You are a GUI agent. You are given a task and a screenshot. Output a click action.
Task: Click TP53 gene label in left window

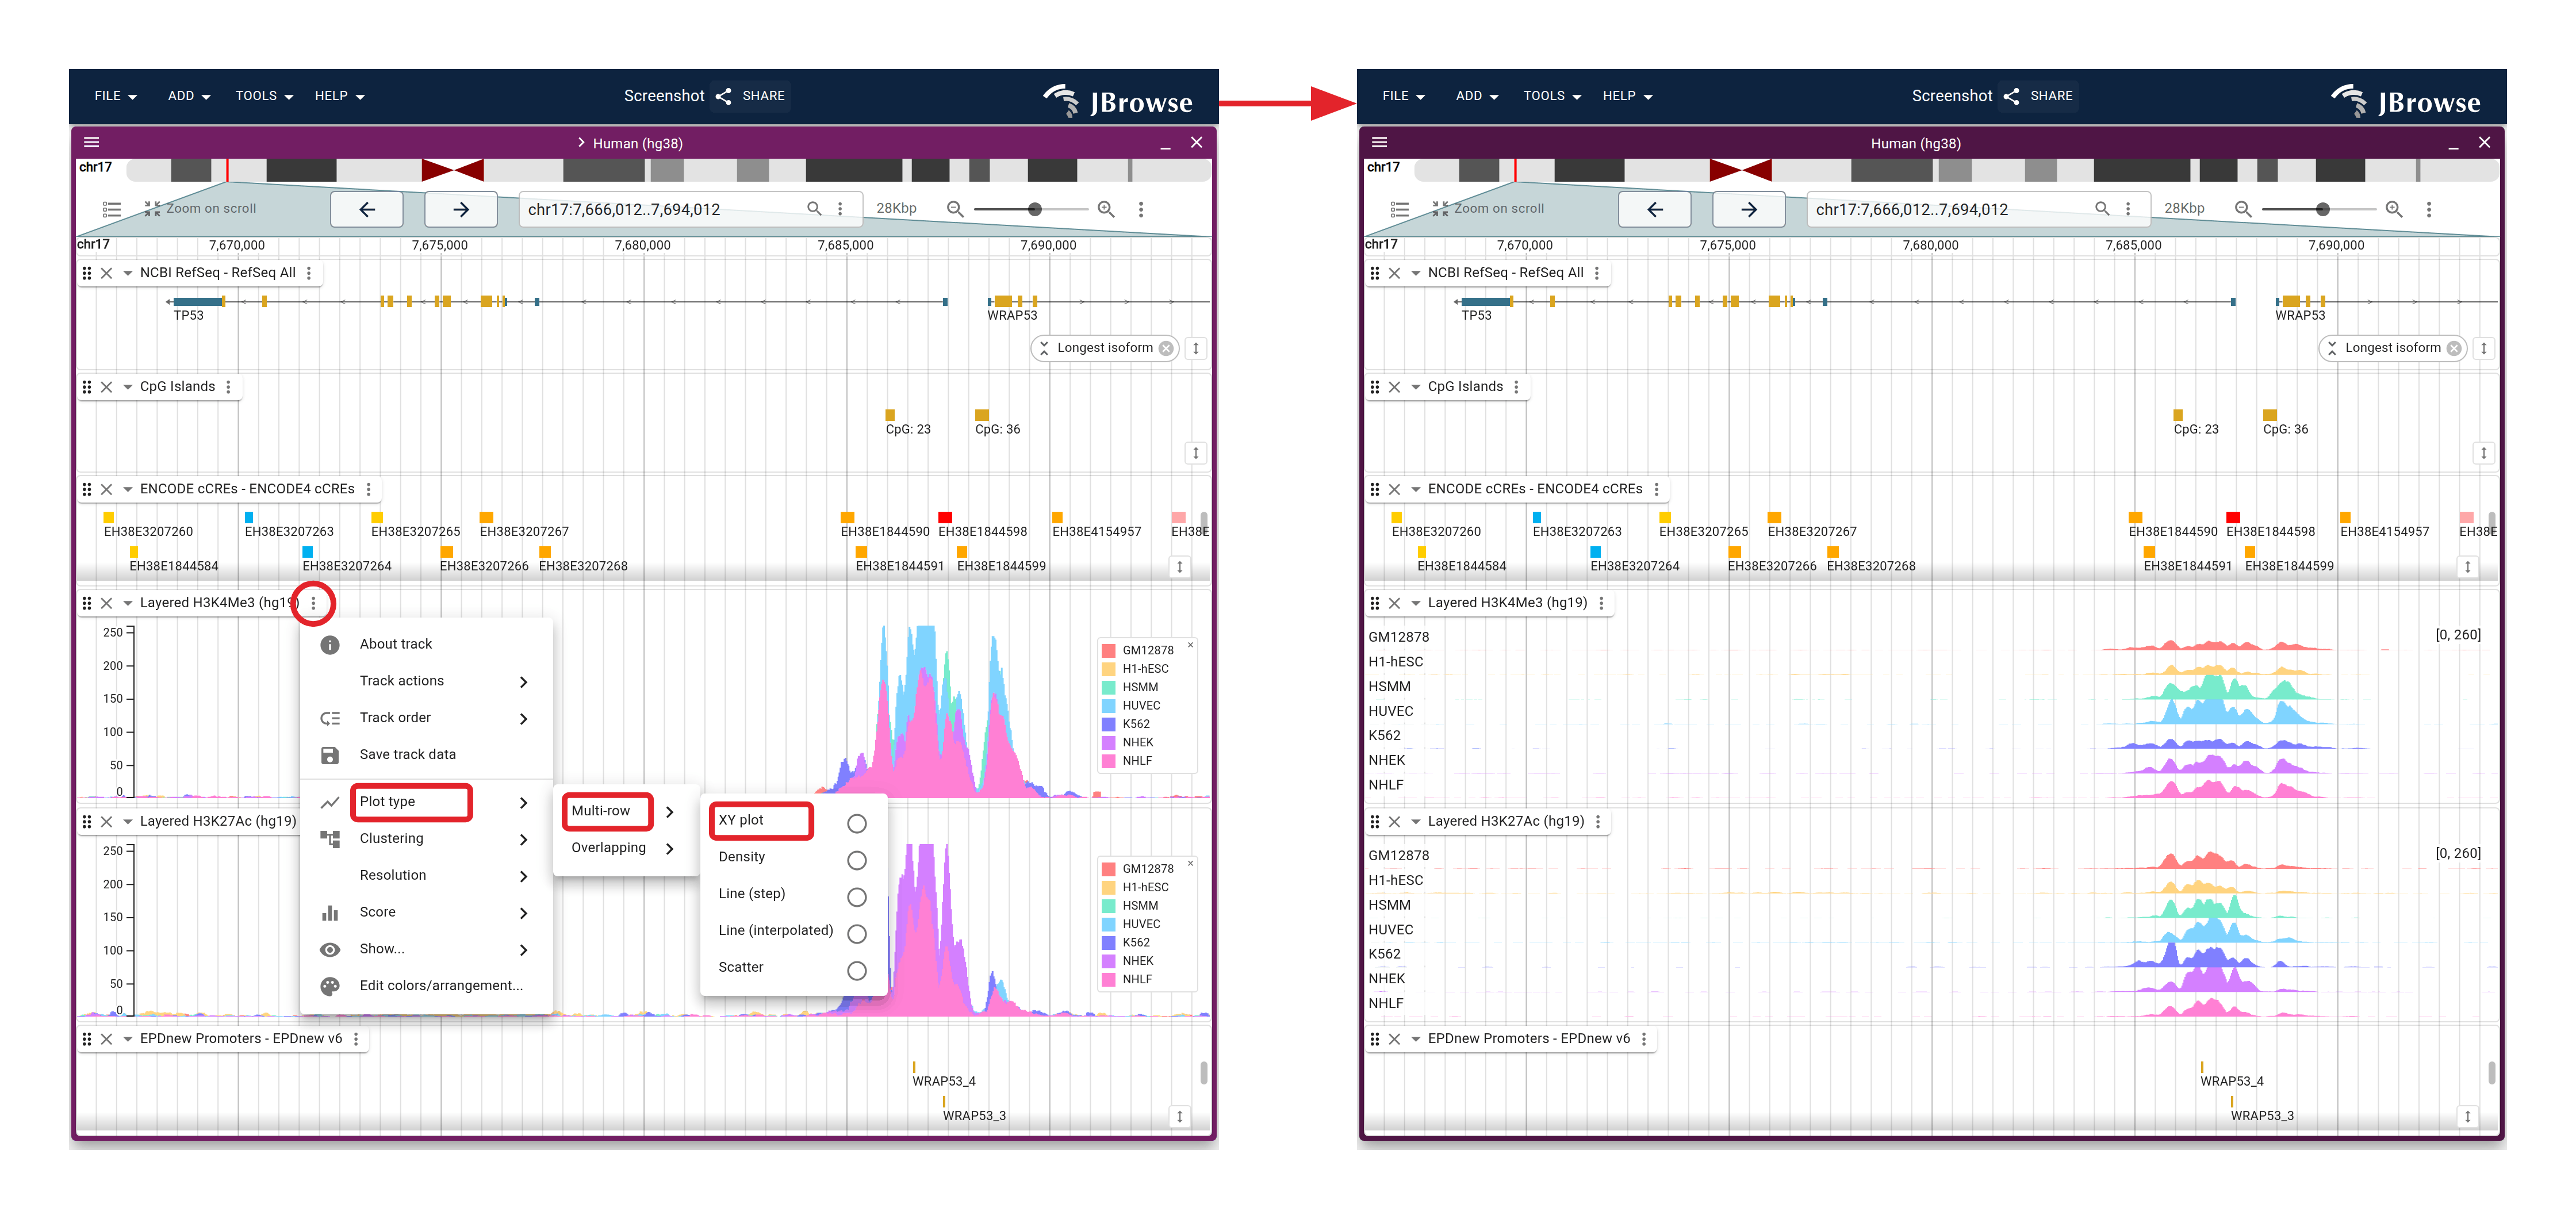(188, 315)
